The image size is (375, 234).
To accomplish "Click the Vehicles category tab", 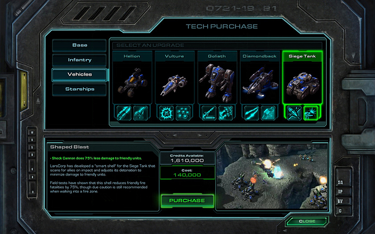I will (x=79, y=74).
